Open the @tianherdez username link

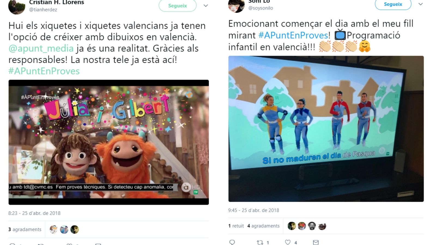[x=43, y=10]
